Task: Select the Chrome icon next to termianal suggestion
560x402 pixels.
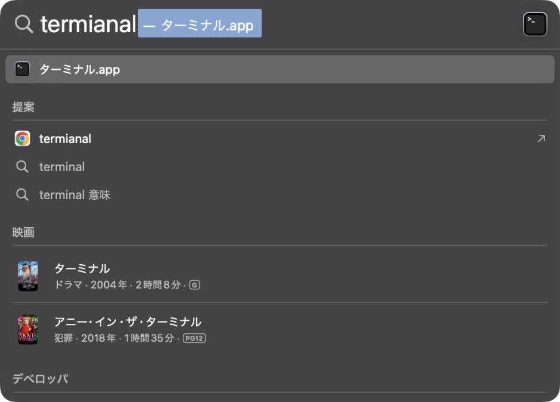Action: point(22,138)
